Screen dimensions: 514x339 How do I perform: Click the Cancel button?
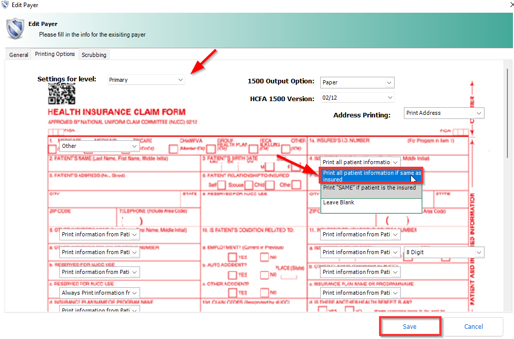click(x=473, y=327)
